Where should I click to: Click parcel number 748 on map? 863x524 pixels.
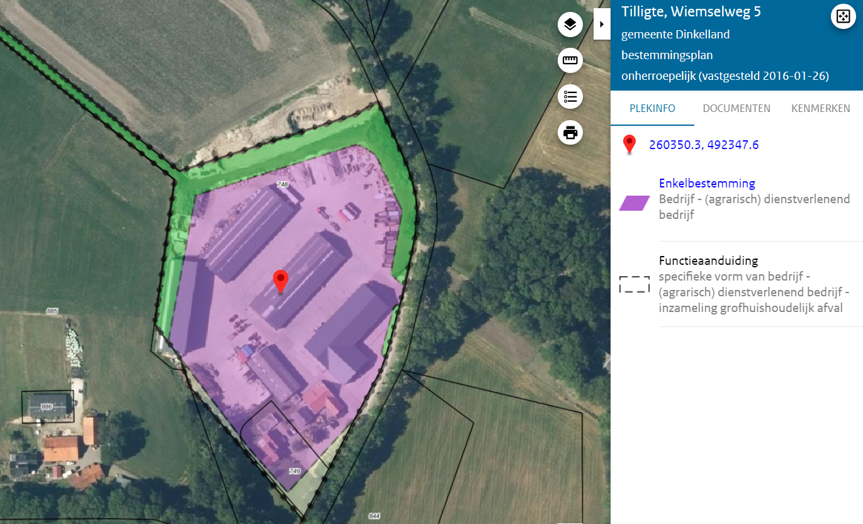(282, 184)
